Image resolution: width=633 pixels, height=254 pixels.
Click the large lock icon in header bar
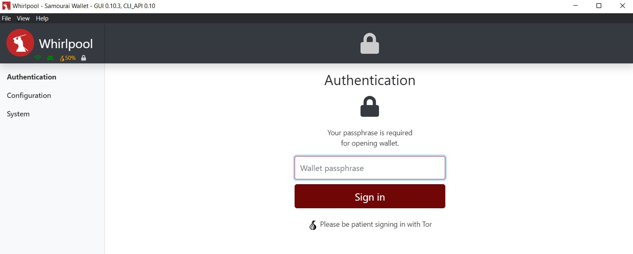tap(370, 44)
